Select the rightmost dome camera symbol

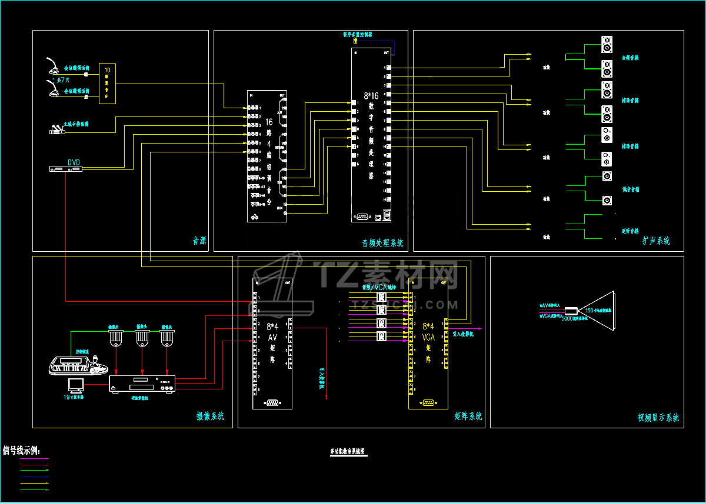tap(168, 338)
